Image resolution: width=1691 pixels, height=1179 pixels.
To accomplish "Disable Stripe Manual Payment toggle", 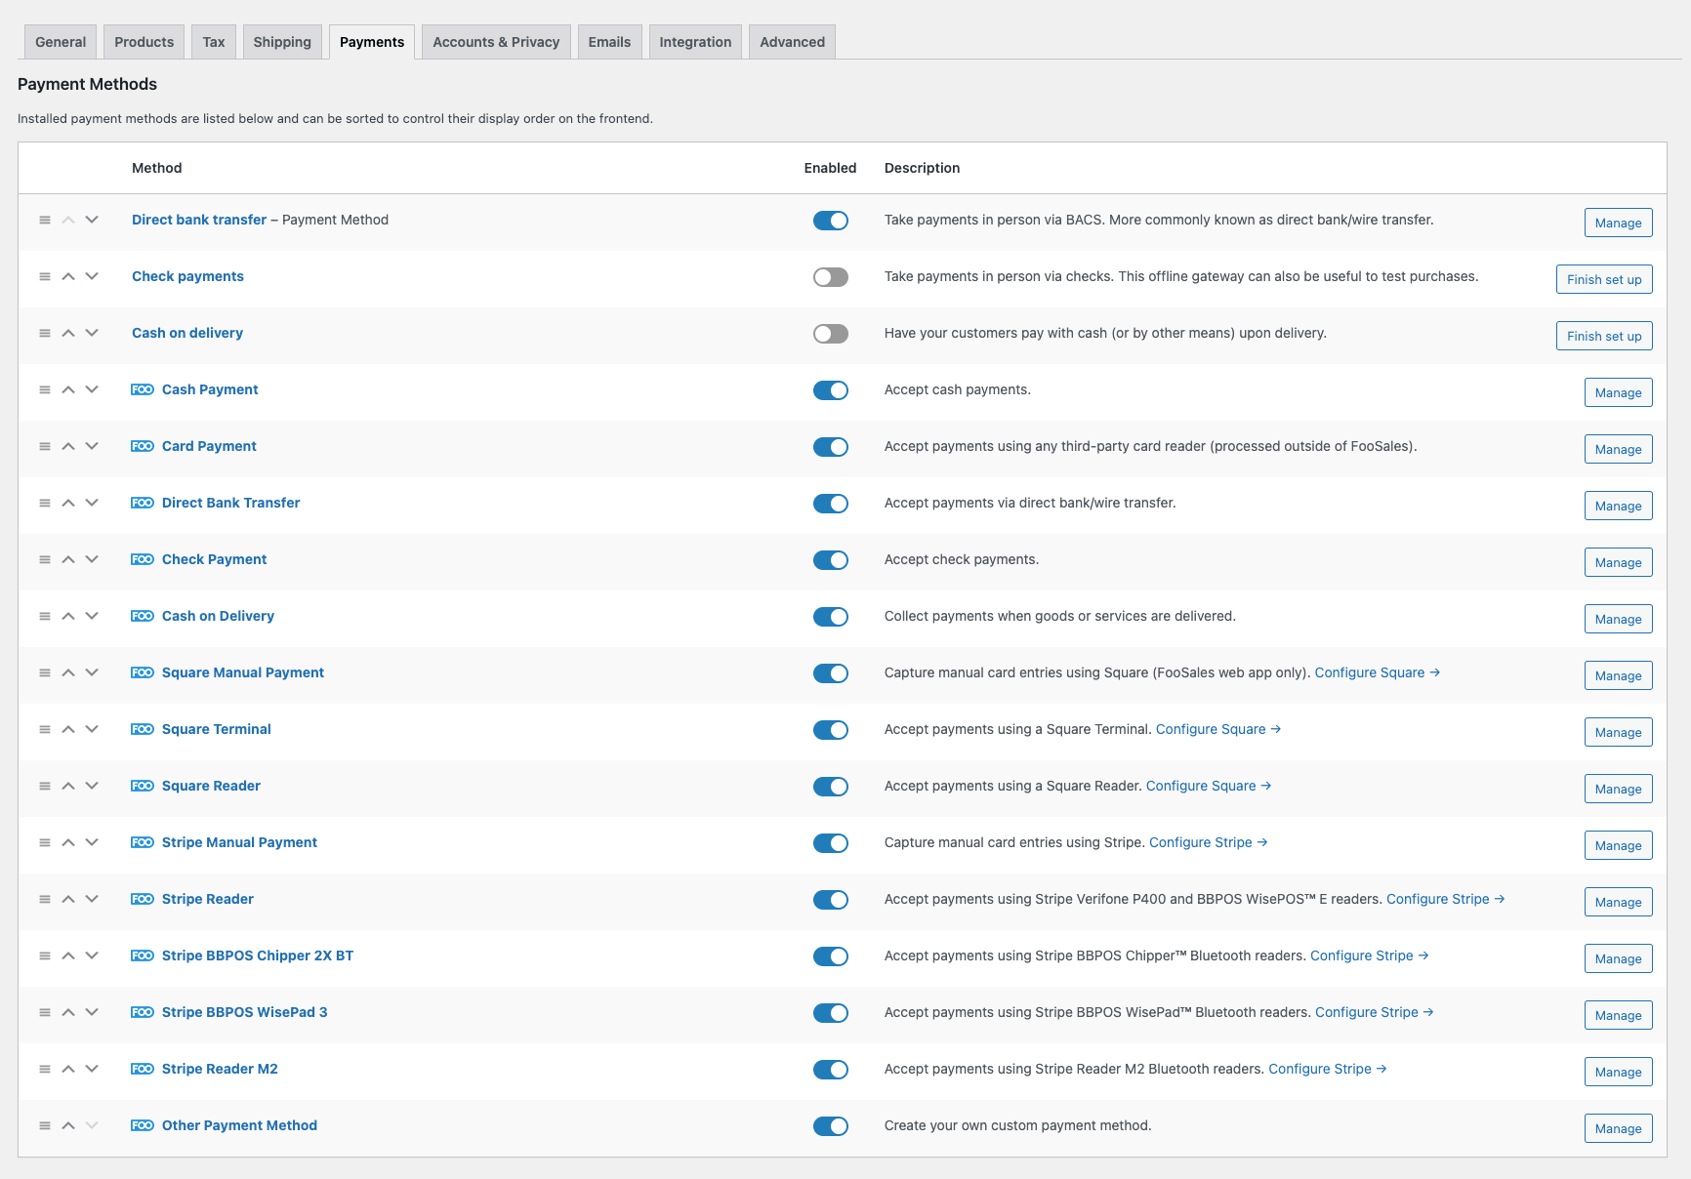I will [x=831, y=843].
